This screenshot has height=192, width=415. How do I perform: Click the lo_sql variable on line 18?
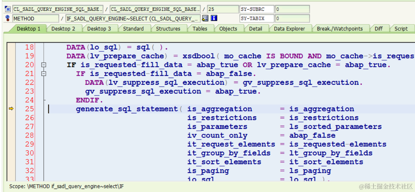[x=103, y=47]
